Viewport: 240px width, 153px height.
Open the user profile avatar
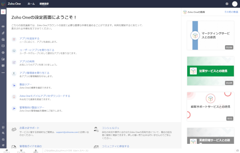[235, 4]
